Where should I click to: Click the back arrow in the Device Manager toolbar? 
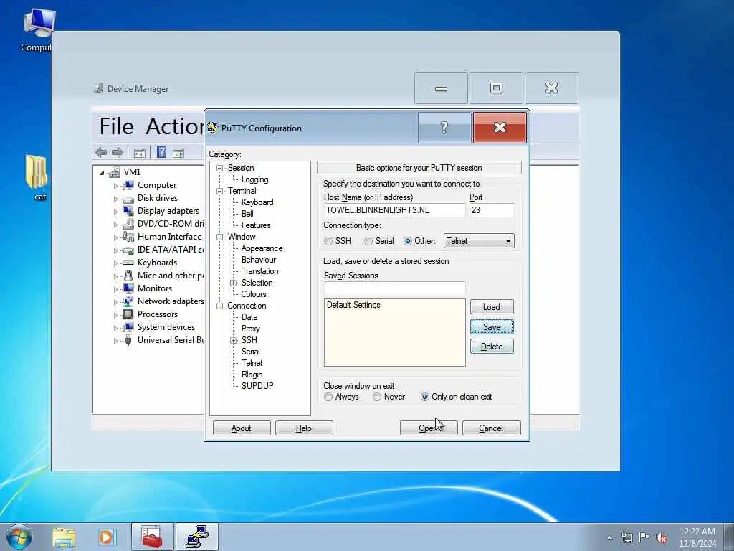[100, 152]
